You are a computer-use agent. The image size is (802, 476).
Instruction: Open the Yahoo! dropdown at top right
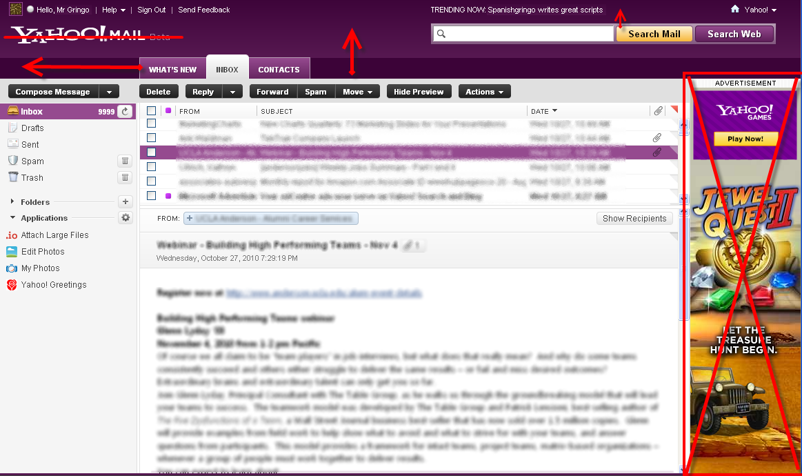[760, 10]
